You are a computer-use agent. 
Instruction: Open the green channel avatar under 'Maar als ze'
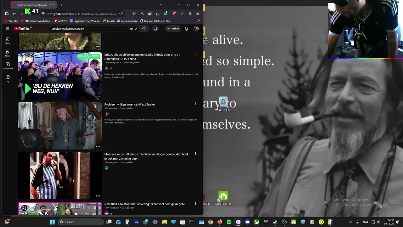click(106, 168)
